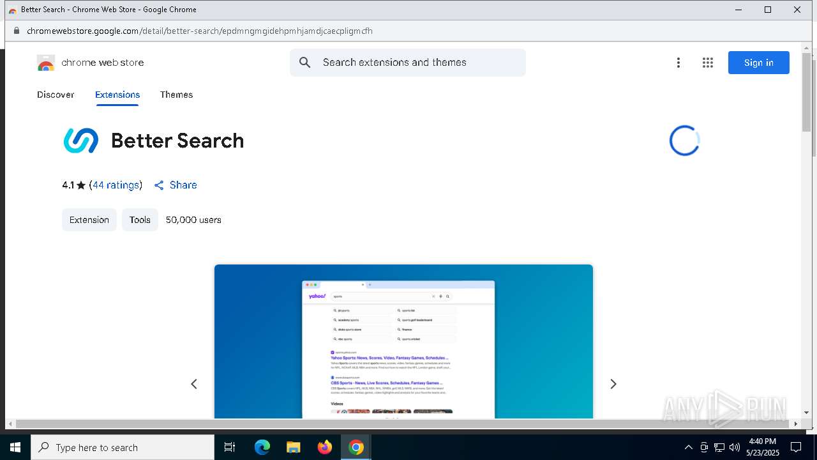Open Task View in taskbar
Viewport: 817px width, 460px height.
pos(230,447)
